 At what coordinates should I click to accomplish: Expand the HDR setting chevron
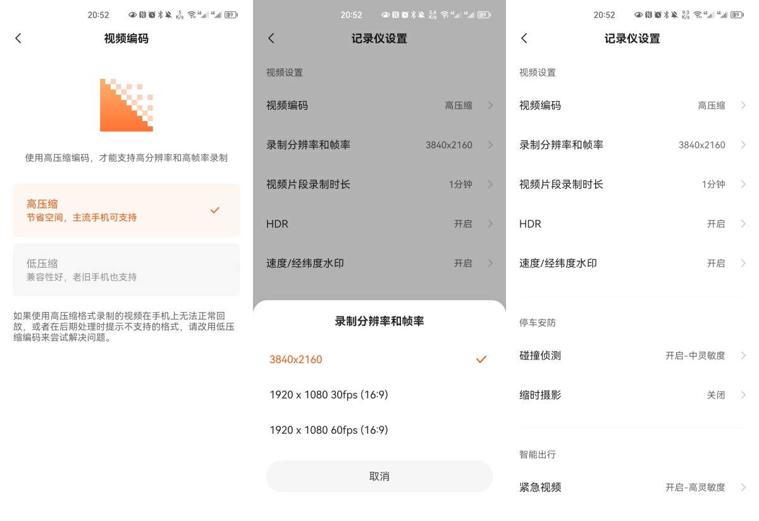pyautogui.click(x=490, y=224)
